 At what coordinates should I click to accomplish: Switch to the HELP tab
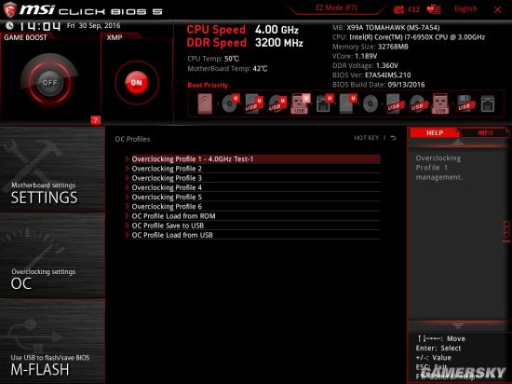click(x=435, y=132)
